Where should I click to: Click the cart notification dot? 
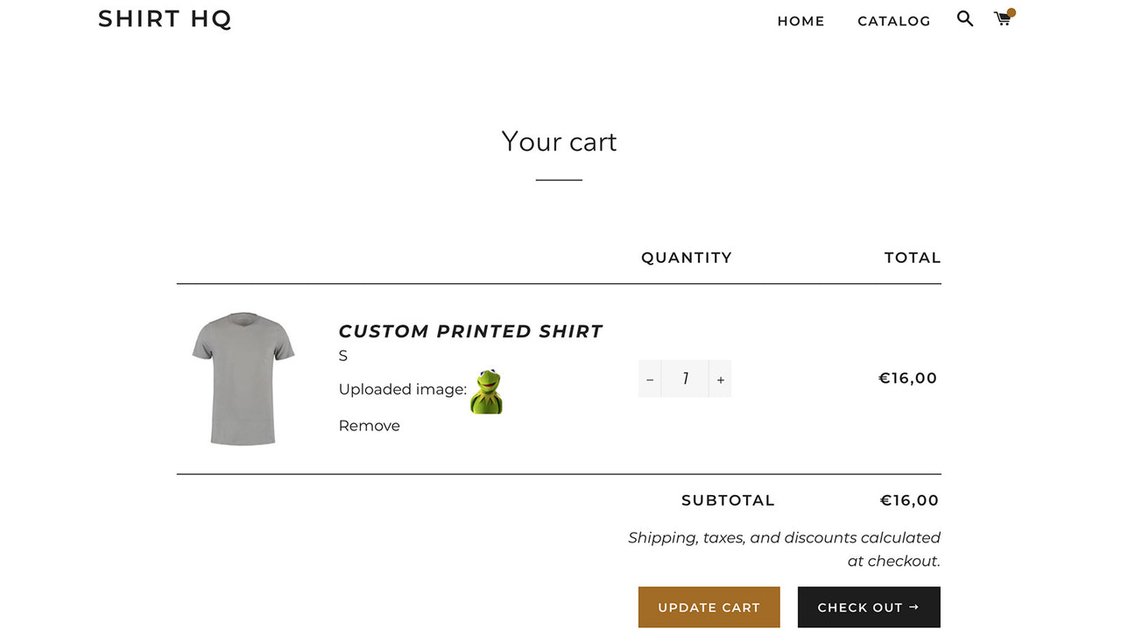1010,11
